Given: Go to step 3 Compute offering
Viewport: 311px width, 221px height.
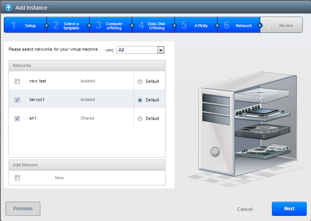Looking at the screenshot, I should tap(111, 25).
